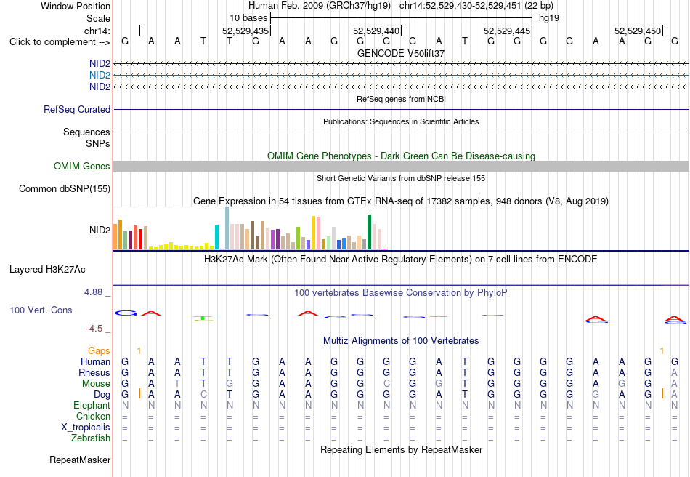
Task: Click the Gaps row label
Action: (x=99, y=350)
